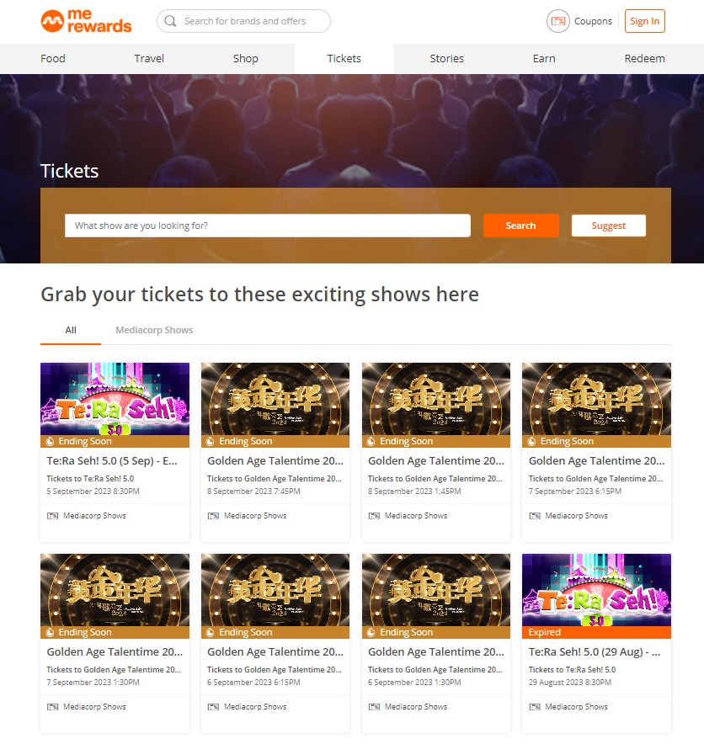Viewport: 704px width, 744px height.
Task: Go to the Travel menu item
Action: pyautogui.click(x=149, y=58)
